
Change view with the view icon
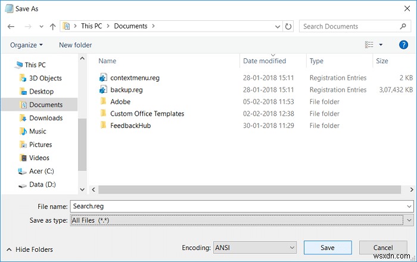(x=369, y=45)
